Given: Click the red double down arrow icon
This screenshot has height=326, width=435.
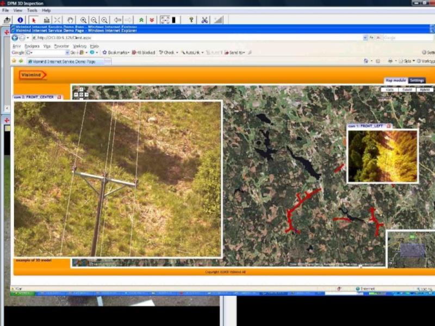Looking at the screenshot, I should pyautogui.click(x=152, y=20).
